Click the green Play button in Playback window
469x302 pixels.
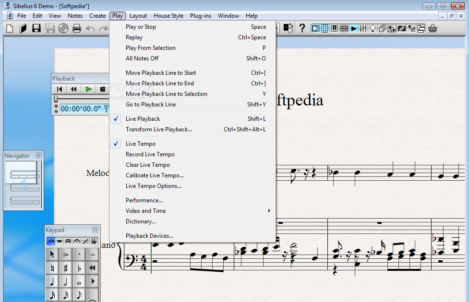tap(88, 89)
